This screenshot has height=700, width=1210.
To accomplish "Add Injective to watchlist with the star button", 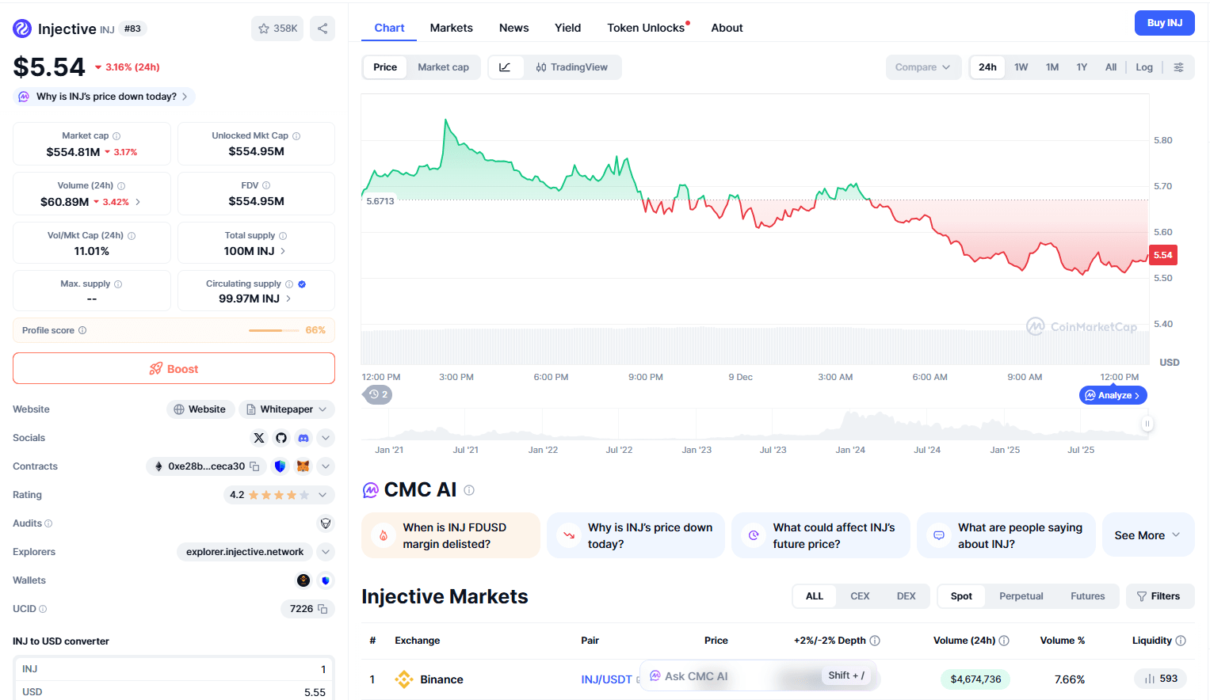I will coord(277,29).
